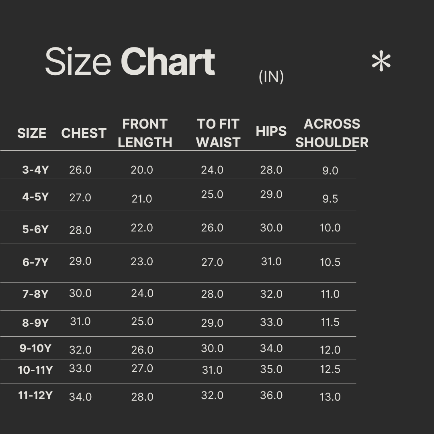
Task: Click the 6-7Y size row label
Action: pyautogui.click(x=35, y=262)
